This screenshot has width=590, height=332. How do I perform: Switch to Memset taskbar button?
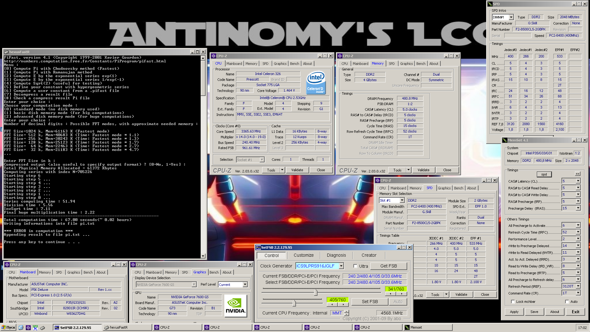coord(427,328)
